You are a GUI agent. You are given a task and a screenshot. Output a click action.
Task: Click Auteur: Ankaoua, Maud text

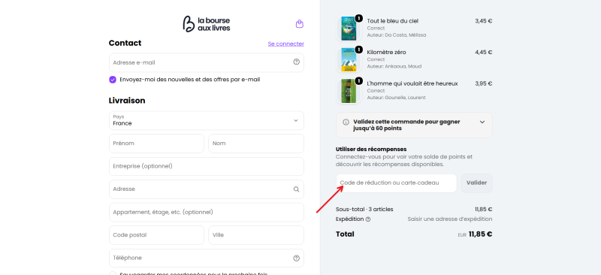[x=394, y=66]
